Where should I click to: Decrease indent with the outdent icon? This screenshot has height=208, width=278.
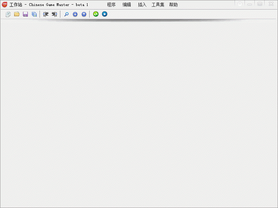[54, 14]
